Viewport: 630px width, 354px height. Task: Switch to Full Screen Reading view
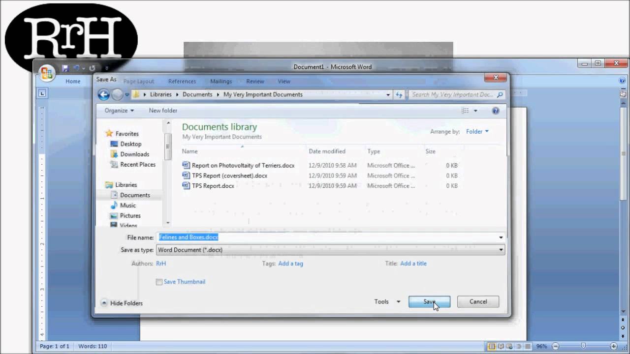[501, 346]
